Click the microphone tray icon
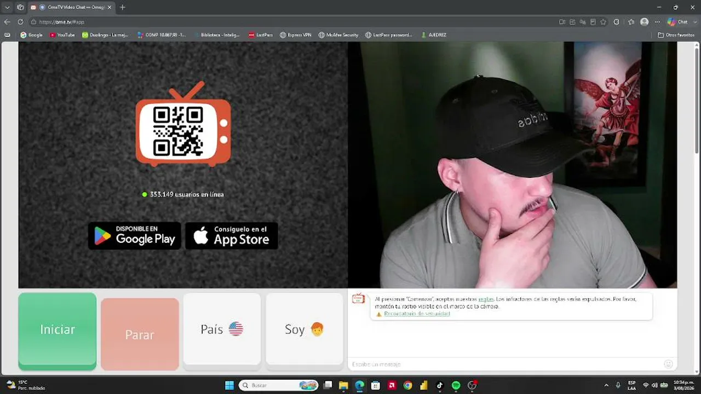The height and width of the screenshot is (394, 701). click(x=618, y=385)
